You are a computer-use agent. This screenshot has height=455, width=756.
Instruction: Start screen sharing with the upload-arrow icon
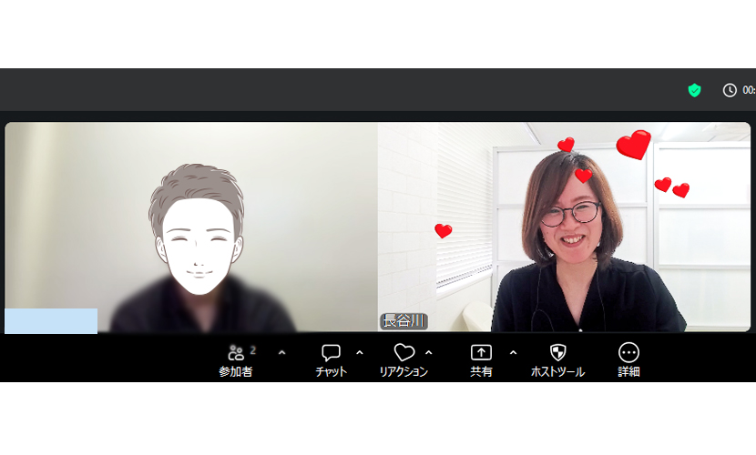[481, 352]
